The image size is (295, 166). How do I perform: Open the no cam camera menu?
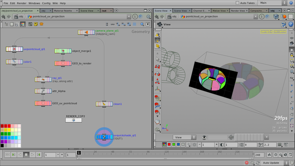click(x=280, y=32)
